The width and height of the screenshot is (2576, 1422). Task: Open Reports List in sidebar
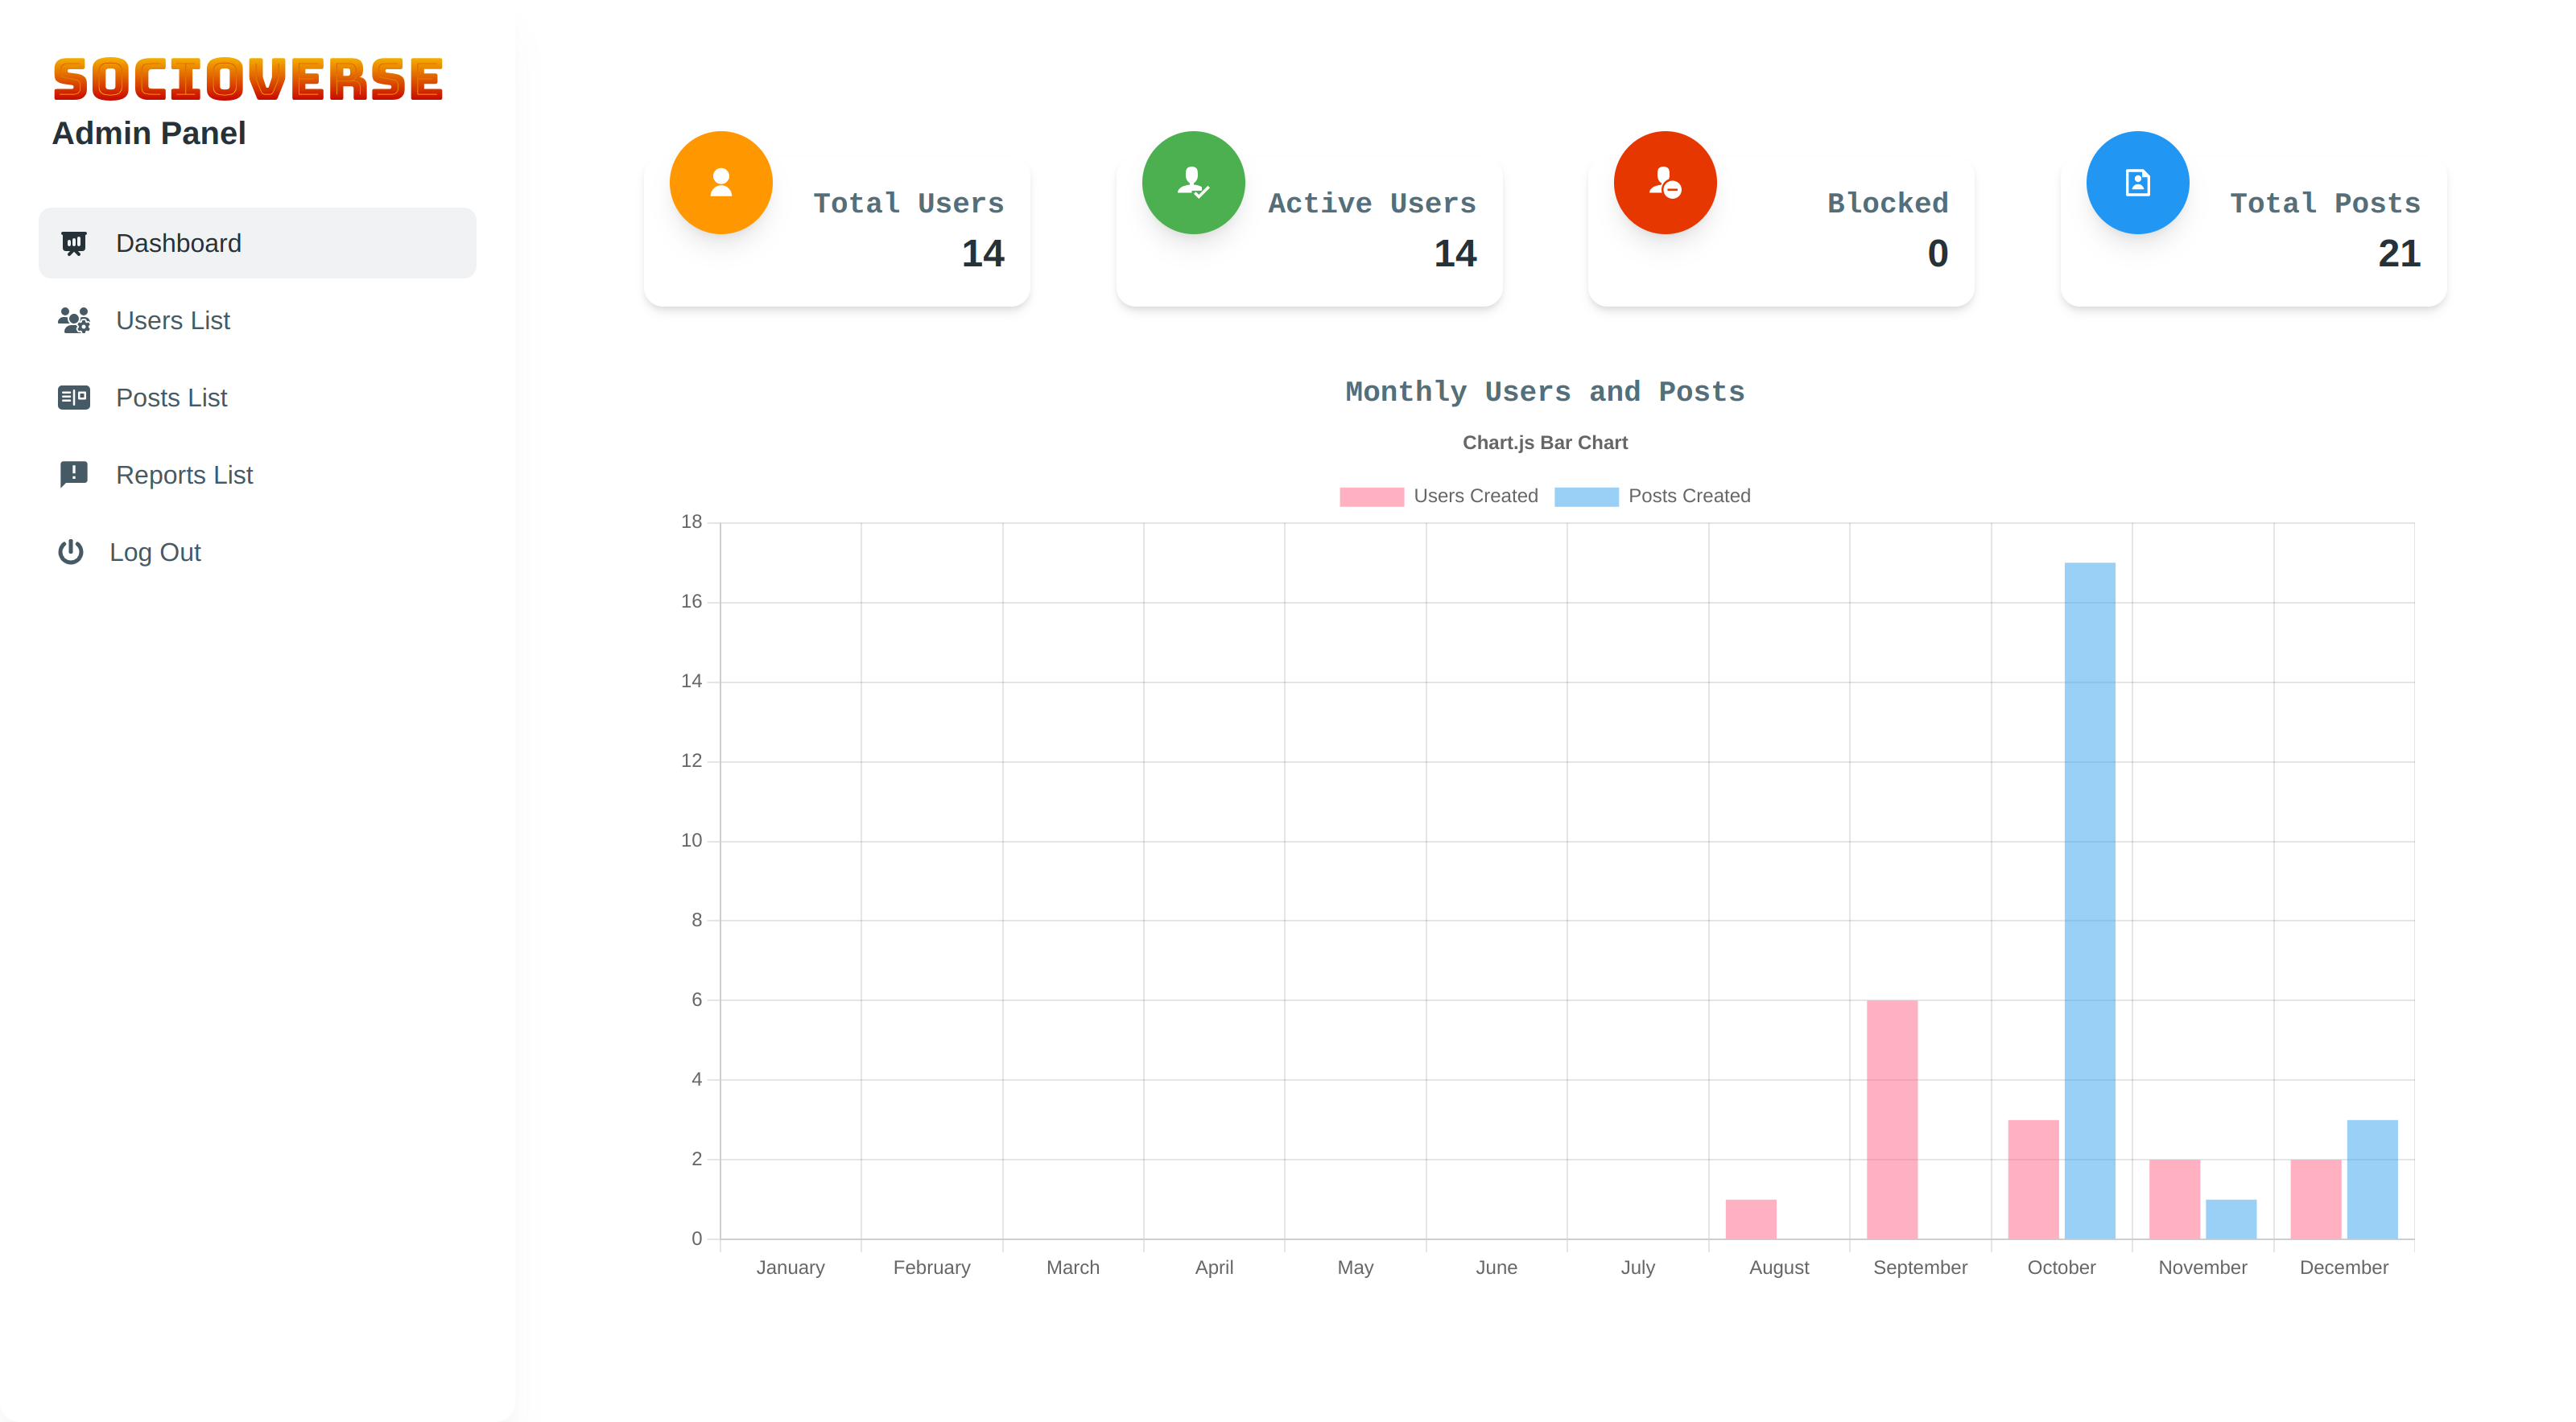point(257,474)
